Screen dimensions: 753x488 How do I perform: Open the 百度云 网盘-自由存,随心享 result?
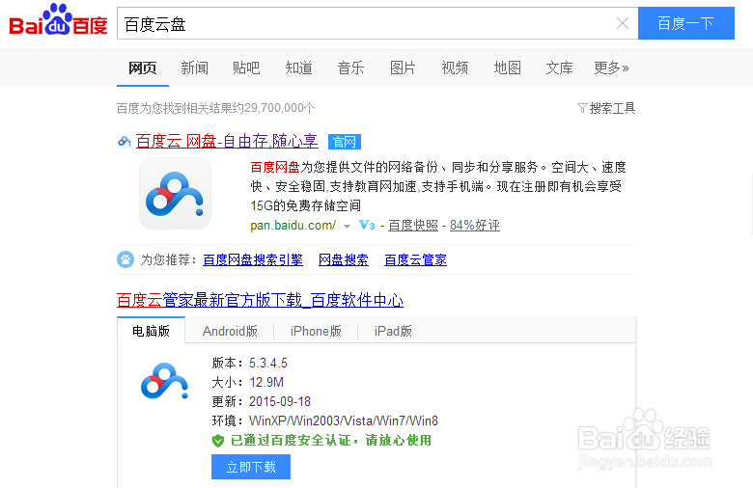(227, 141)
